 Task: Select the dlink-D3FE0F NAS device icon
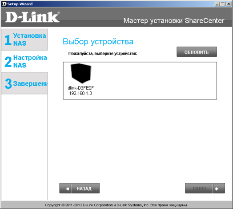click(x=81, y=73)
